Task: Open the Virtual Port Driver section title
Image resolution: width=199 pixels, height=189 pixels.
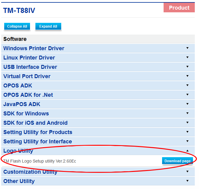Action: point(27,76)
